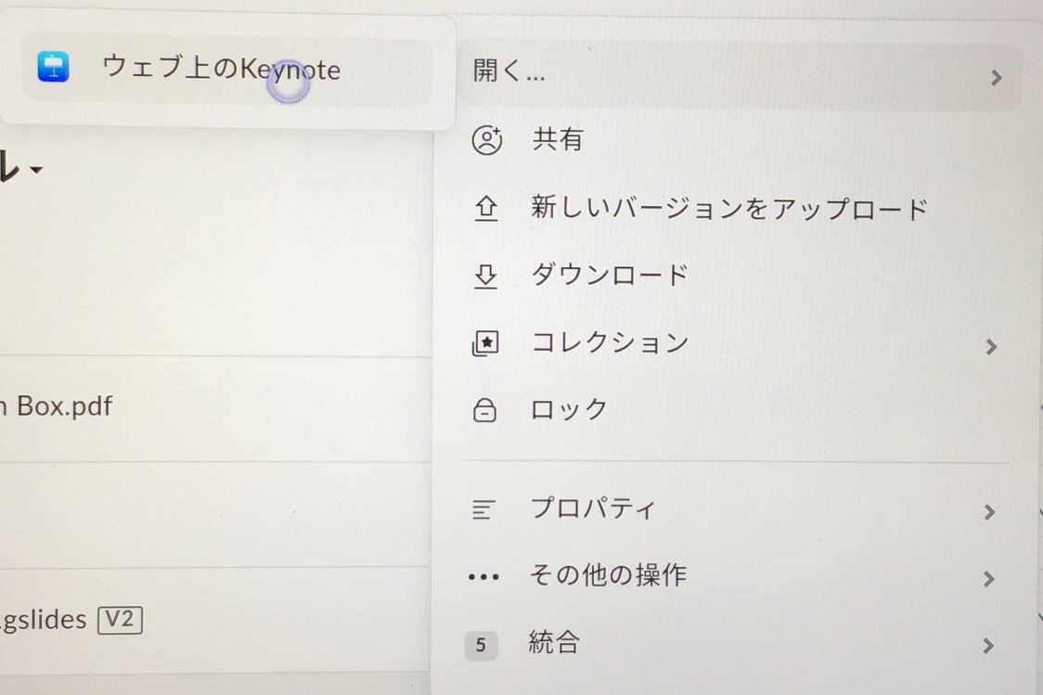Click the Keynote app icon
Image resolution: width=1043 pixels, height=695 pixels.
(53, 68)
